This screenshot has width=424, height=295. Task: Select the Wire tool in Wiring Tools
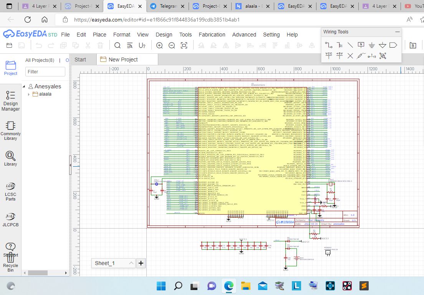pos(329,45)
